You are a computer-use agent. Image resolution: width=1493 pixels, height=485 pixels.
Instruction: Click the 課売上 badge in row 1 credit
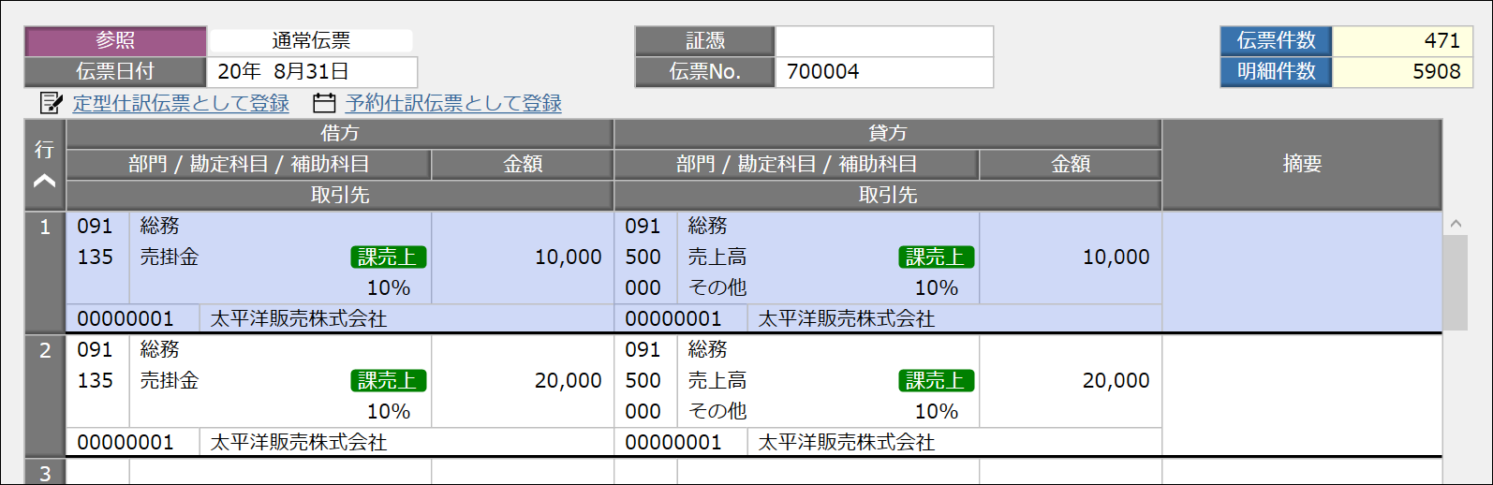pos(937,257)
